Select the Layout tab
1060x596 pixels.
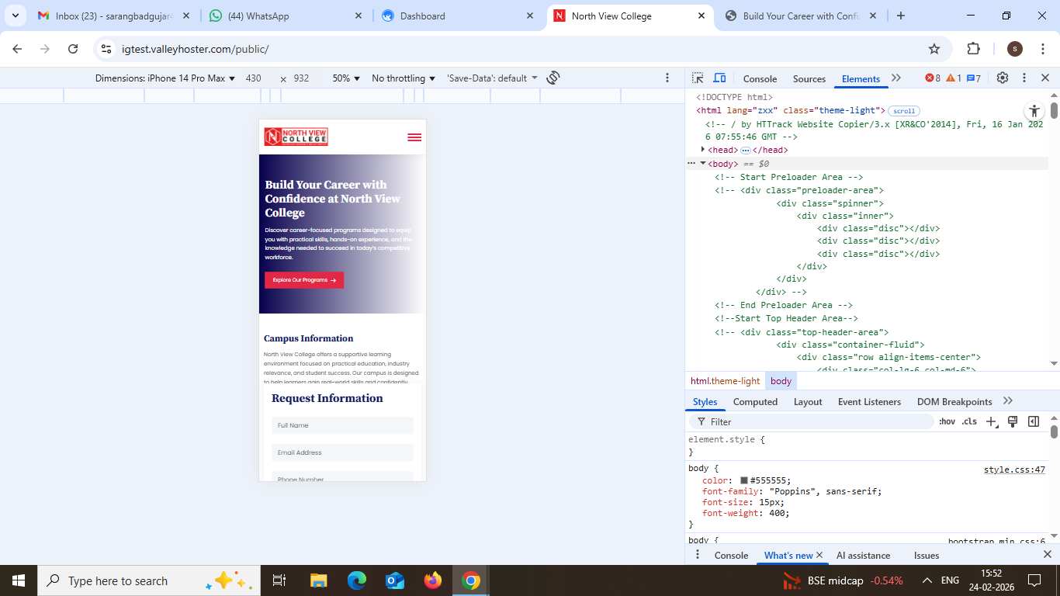pyautogui.click(x=808, y=401)
